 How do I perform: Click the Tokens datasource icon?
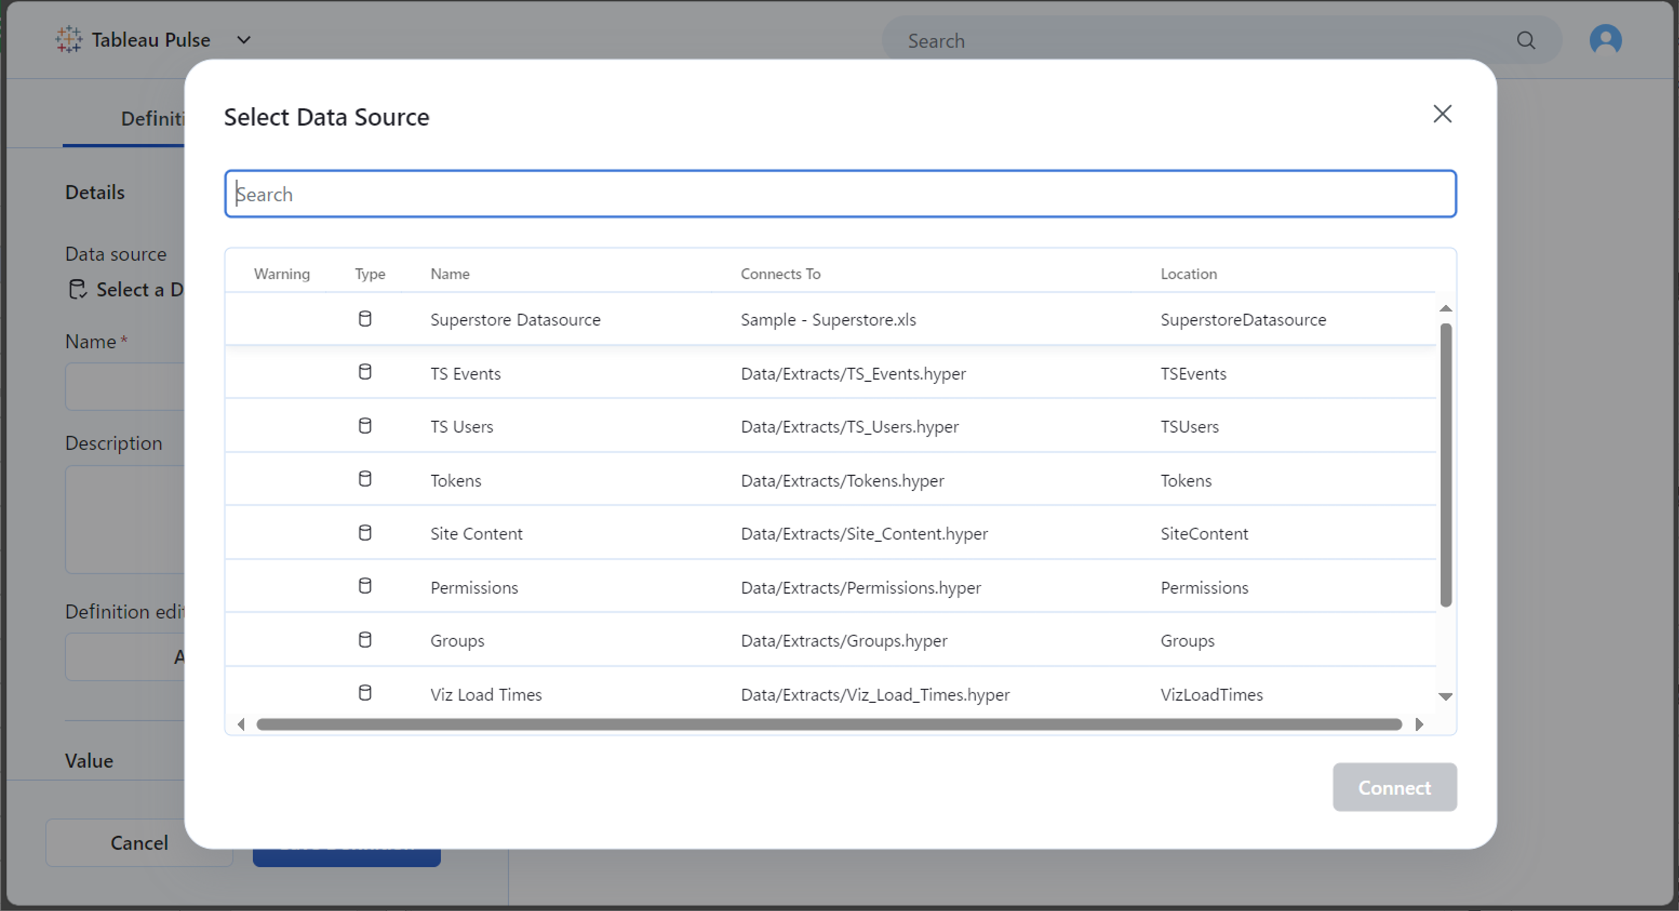tap(365, 479)
